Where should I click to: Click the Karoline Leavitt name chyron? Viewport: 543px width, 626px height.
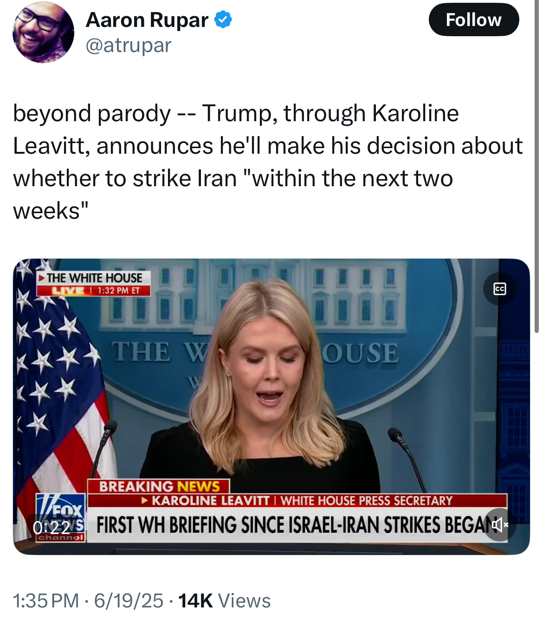[297, 500]
